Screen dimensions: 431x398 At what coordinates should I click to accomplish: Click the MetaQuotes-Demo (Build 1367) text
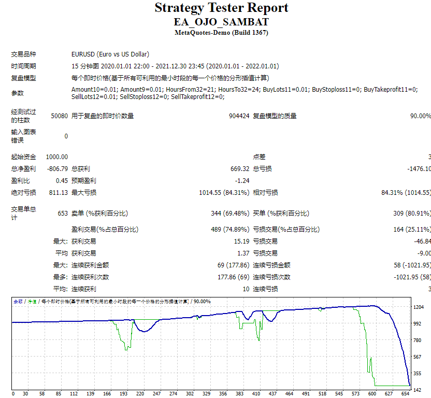click(221, 33)
